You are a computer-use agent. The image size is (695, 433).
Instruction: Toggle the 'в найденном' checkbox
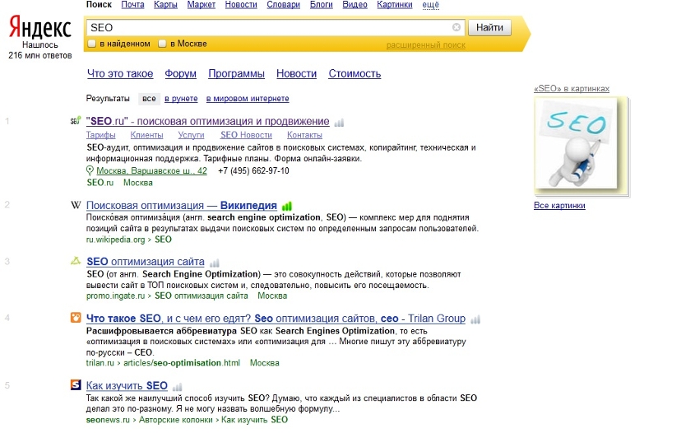(x=92, y=44)
